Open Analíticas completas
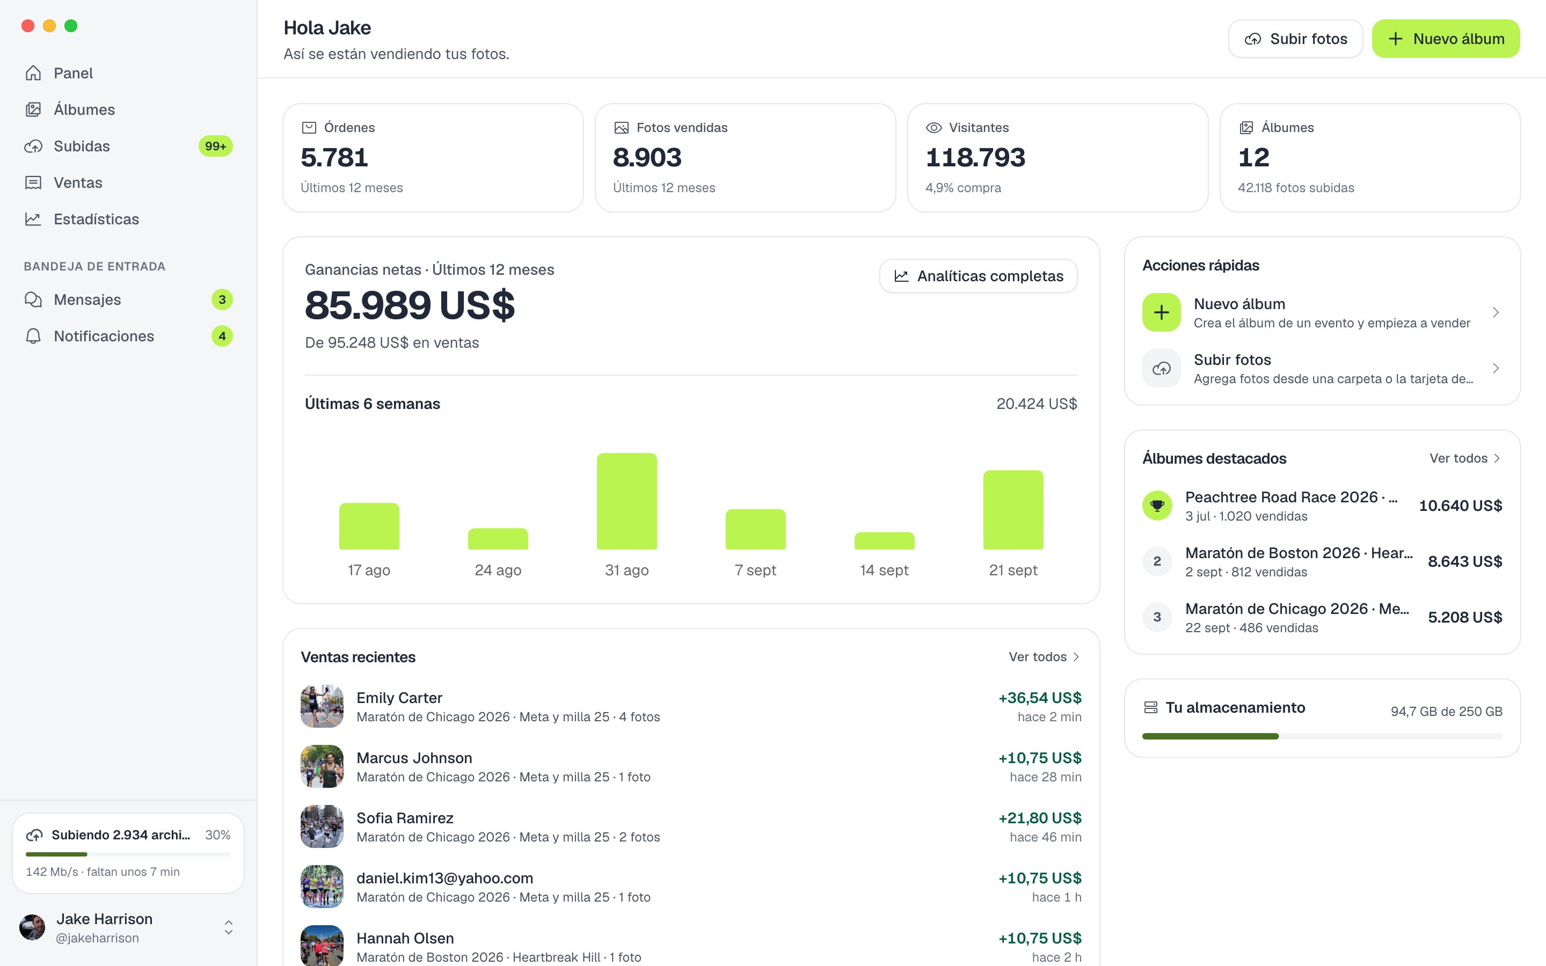The width and height of the screenshot is (1546, 966). [x=978, y=276]
